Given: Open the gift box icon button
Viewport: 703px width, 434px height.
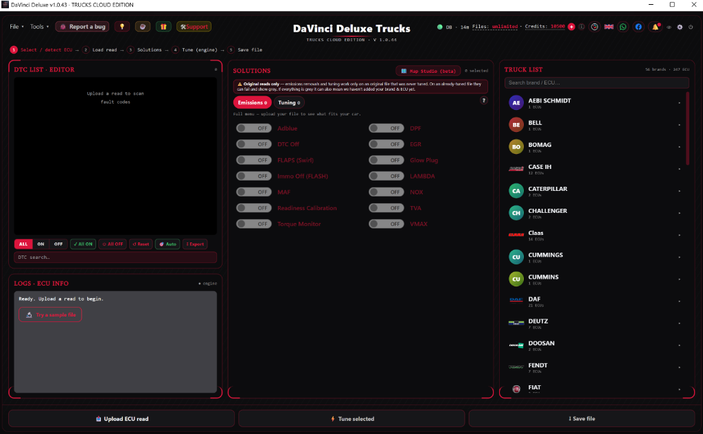Looking at the screenshot, I should (163, 27).
